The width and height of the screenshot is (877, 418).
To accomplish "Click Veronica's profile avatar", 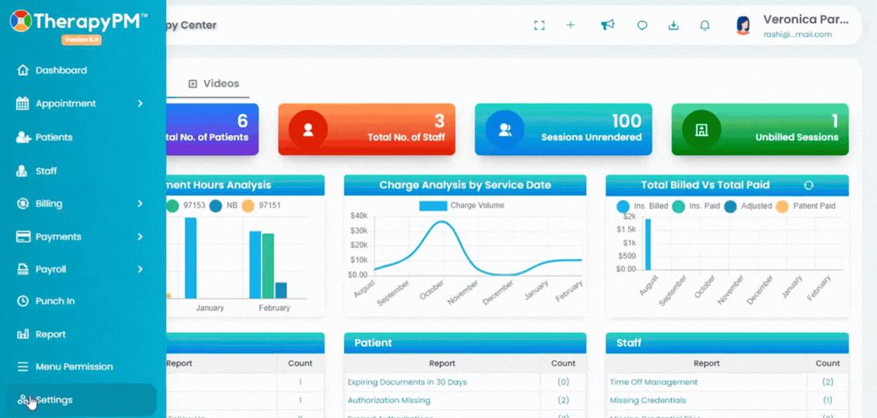I will [x=743, y=25].
